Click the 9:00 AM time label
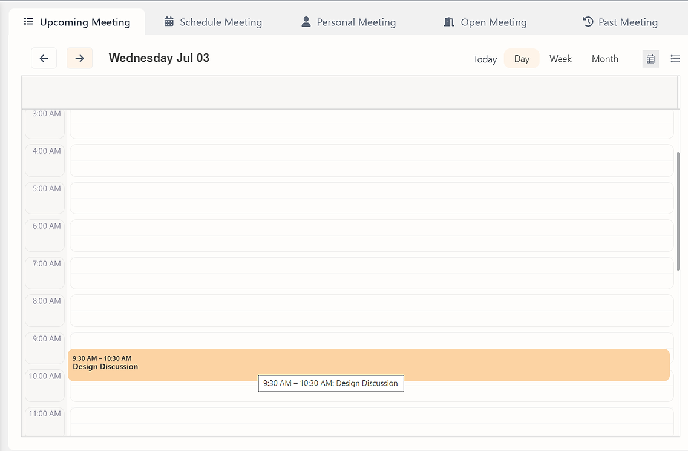688x451 pixels. point(47,338)
